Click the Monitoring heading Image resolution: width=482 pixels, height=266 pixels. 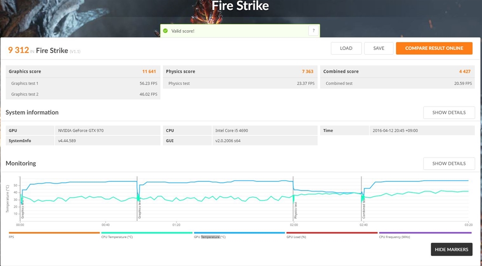click(21, 164)
